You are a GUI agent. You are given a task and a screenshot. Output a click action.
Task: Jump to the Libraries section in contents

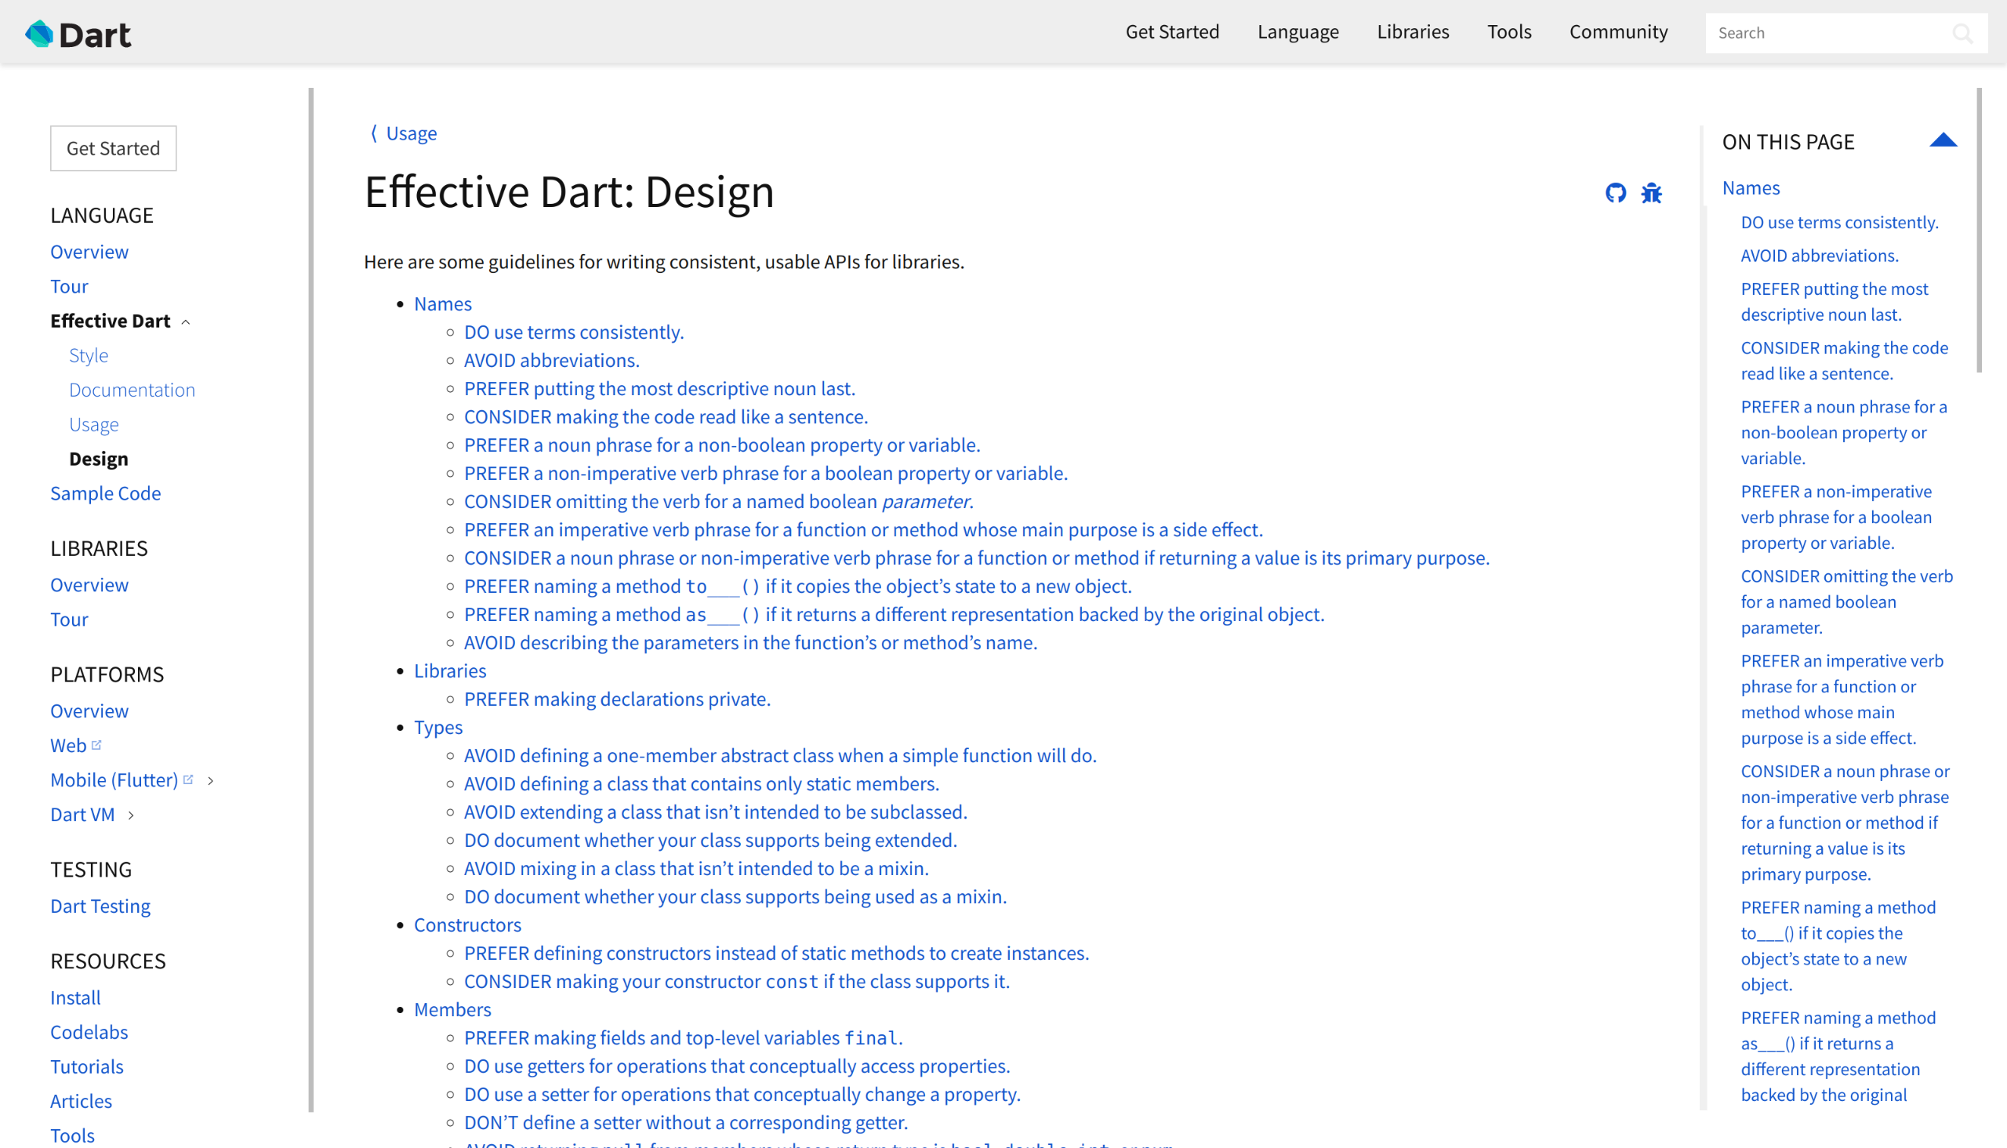coord(450,670)
